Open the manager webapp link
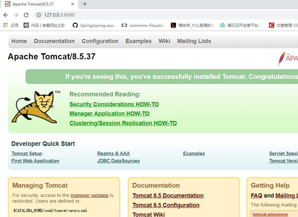The image size is (298, 217). (89, 195)
